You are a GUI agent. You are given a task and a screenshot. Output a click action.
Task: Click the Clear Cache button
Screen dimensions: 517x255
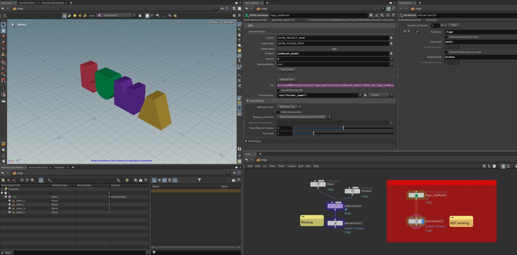click(x=287, y=69)
